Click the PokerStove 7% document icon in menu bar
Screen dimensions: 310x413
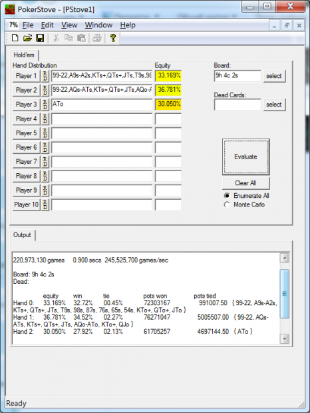13,25
